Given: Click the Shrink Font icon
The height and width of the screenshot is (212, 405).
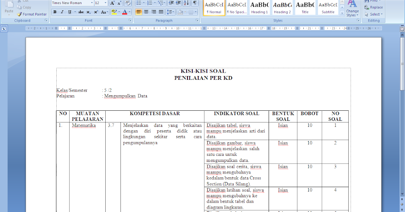Looking at the screenshot, I should [119, 3].
